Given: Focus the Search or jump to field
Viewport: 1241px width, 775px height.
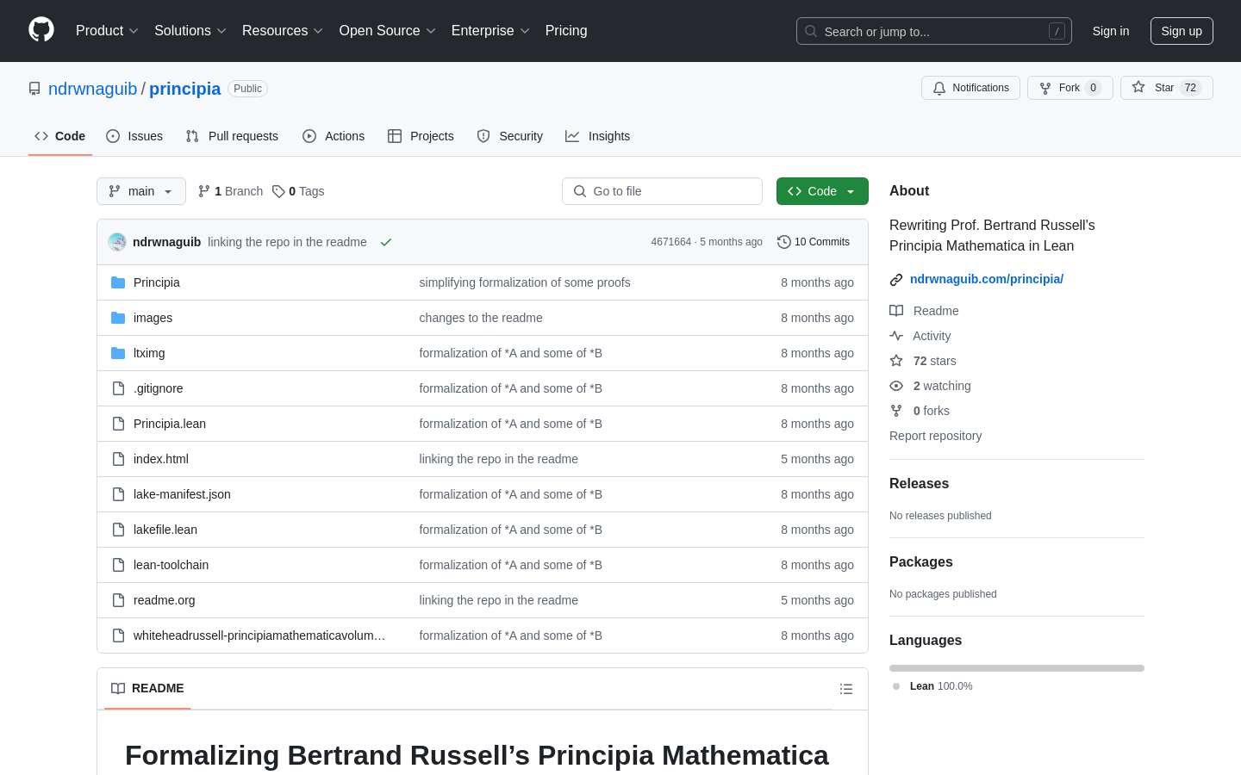Looking at the screenshot, I should 934,31.
